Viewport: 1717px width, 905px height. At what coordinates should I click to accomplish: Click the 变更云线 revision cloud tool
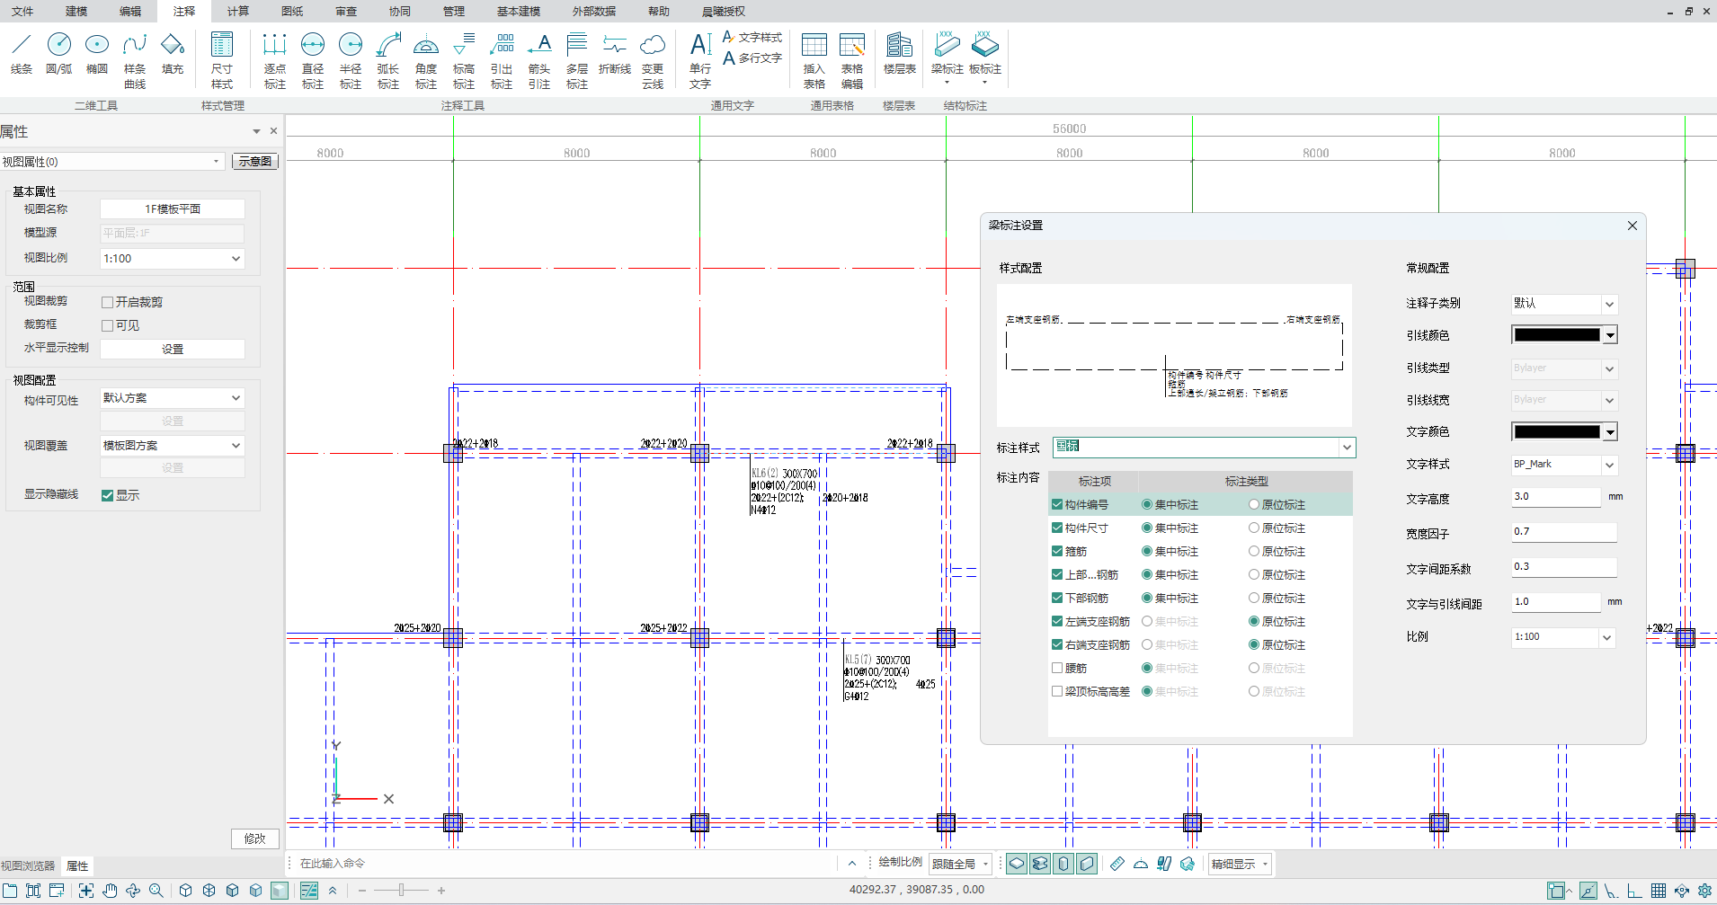[653, 59]
